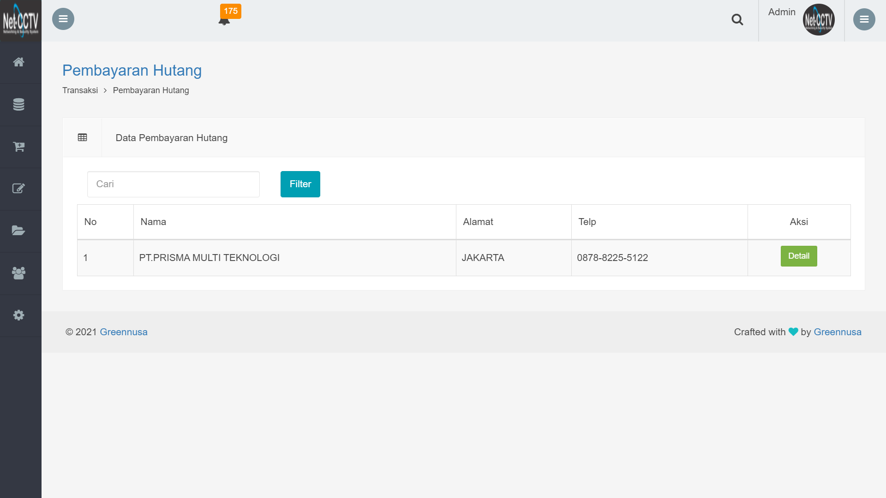Open the settings gear sidebar icon

[18, 315]
